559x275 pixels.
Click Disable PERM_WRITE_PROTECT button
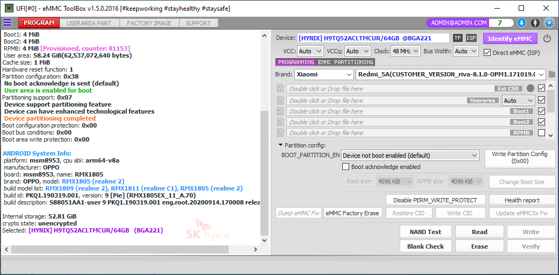[x=436, y=200]
